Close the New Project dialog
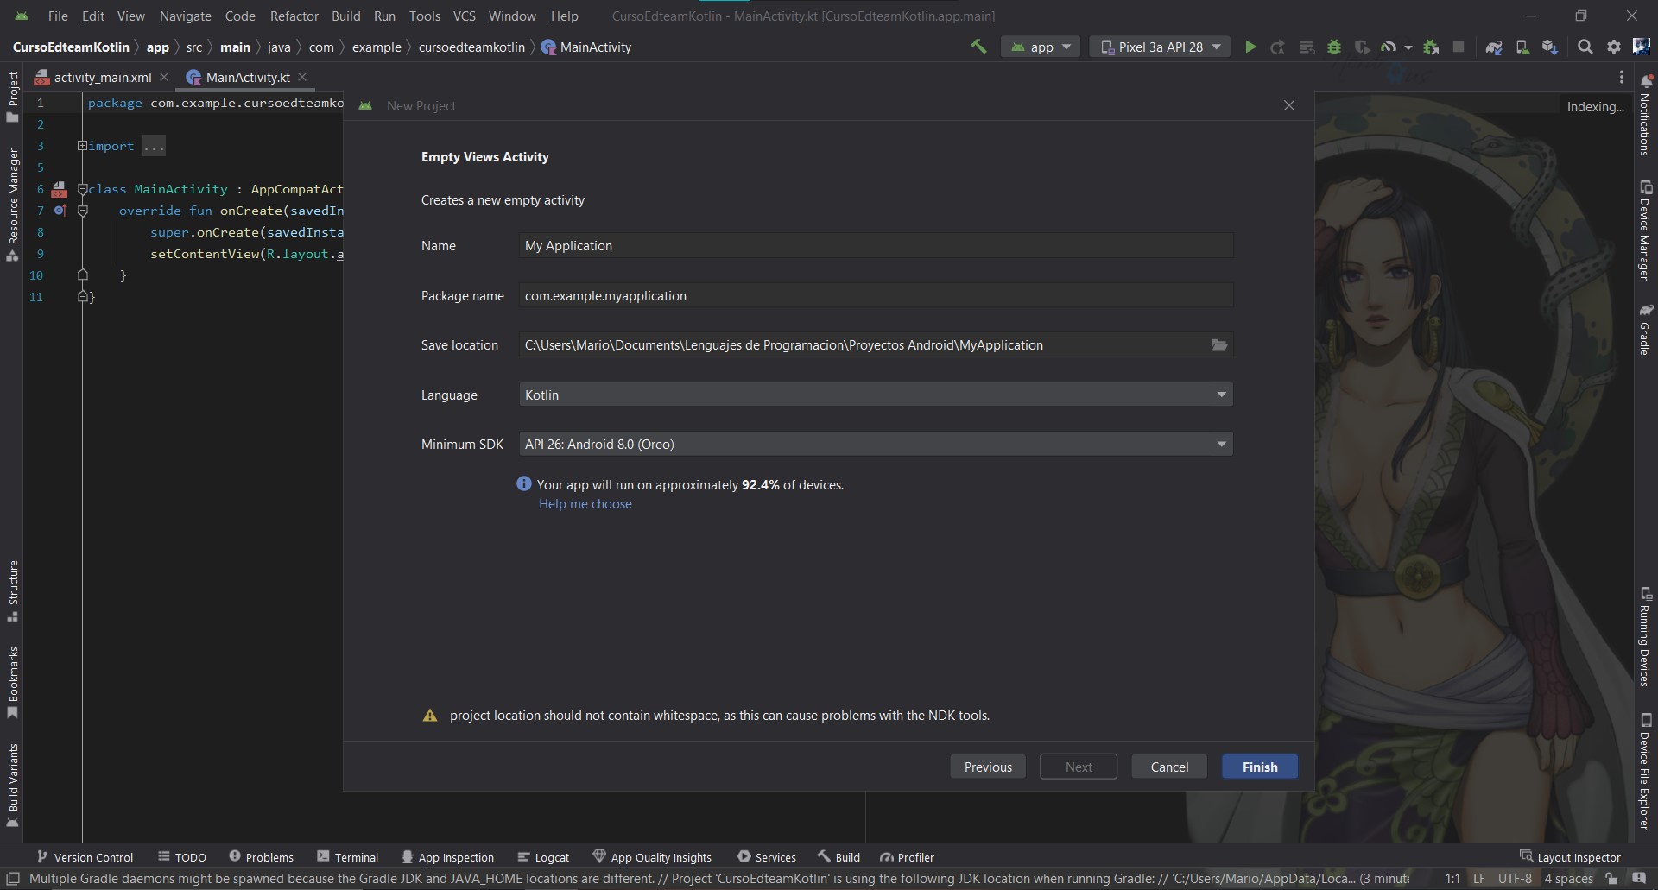This screenshot has width=1658, height=890. pyautogui.click(x=1288, y=105)
